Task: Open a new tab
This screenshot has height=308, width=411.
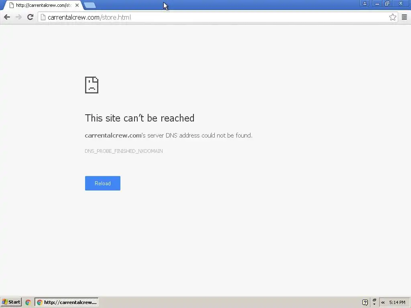Action: tap(90, 5)
